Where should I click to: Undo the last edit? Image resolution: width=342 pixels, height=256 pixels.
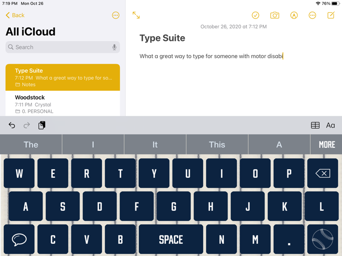coord(12,125)
